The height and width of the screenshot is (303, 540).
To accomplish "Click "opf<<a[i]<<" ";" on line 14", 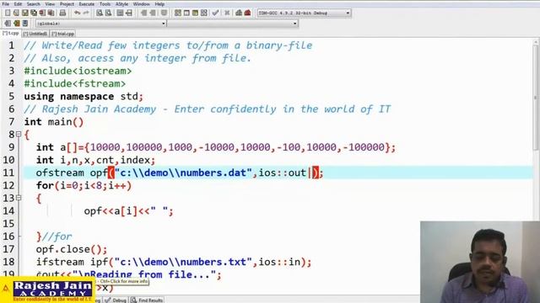I will coord(129,211).
